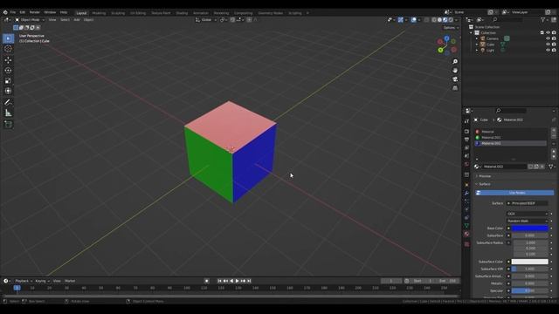Toggle Use Nodes for the material
Image resolution: width=559 pixels, height=314 pixels.
[515, 193]
